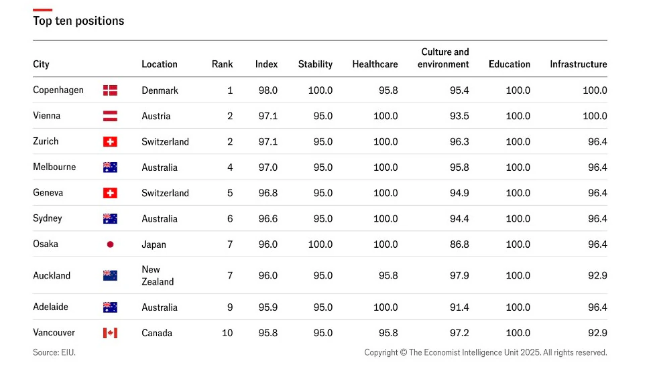
Task: Select the Healthcare column header
Action: click(375, 64)
